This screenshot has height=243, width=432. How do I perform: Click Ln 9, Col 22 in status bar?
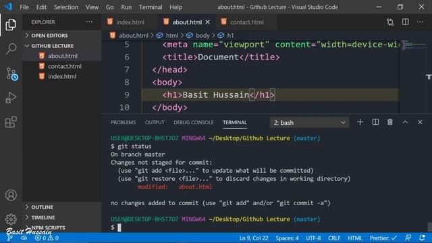click(x=254, y=238)
